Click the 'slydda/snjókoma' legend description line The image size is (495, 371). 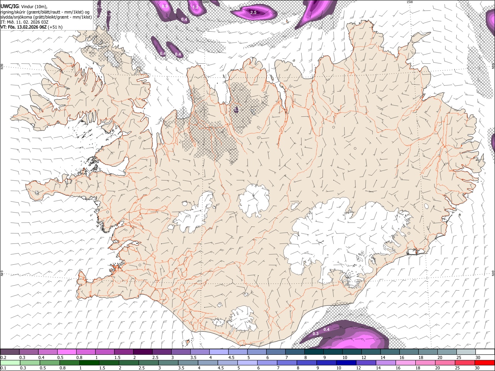click(x=46, y=17)
